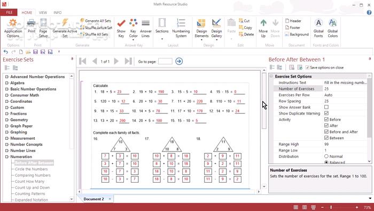Screen dimensions: 374x211
Task: Expand the Measurement category
Action: click(6, 138)
